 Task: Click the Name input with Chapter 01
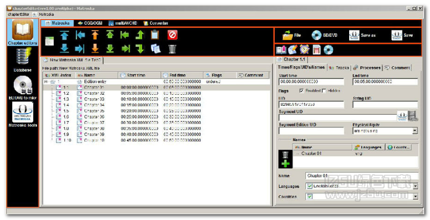click(362, 176)
